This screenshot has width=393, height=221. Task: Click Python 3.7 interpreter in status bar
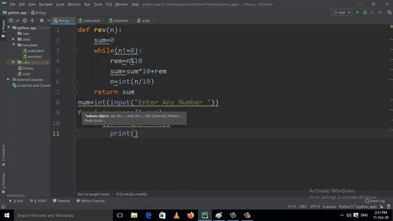[357, 206]
